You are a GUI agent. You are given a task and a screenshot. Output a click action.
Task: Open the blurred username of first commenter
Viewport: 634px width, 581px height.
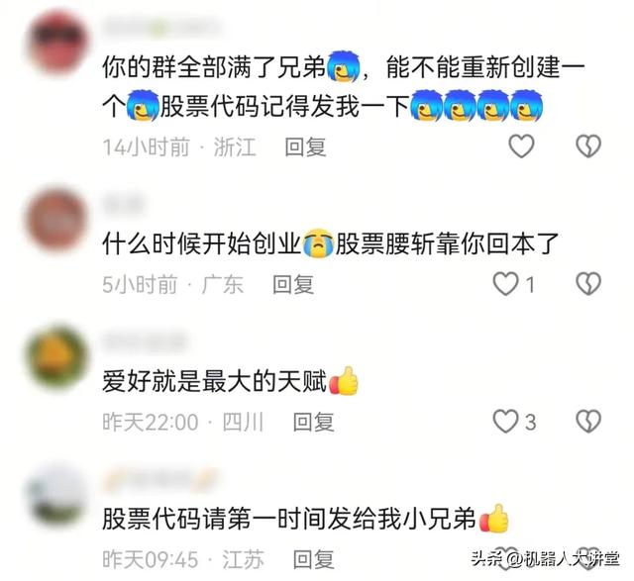(160, 28)
